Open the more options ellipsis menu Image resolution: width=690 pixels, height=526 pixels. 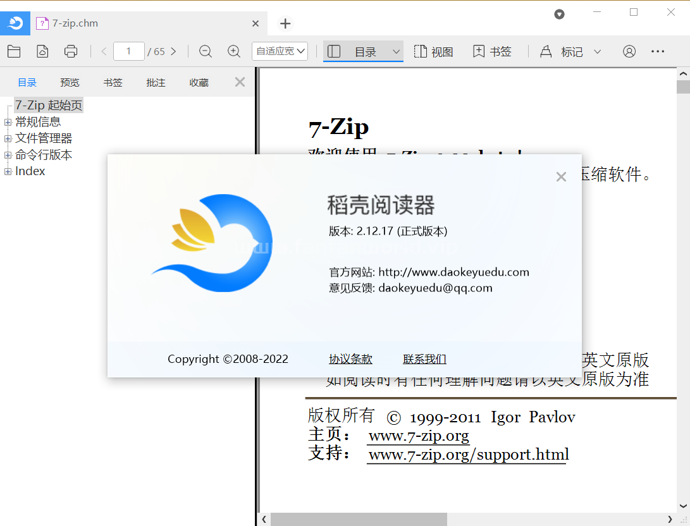point(658,51)
